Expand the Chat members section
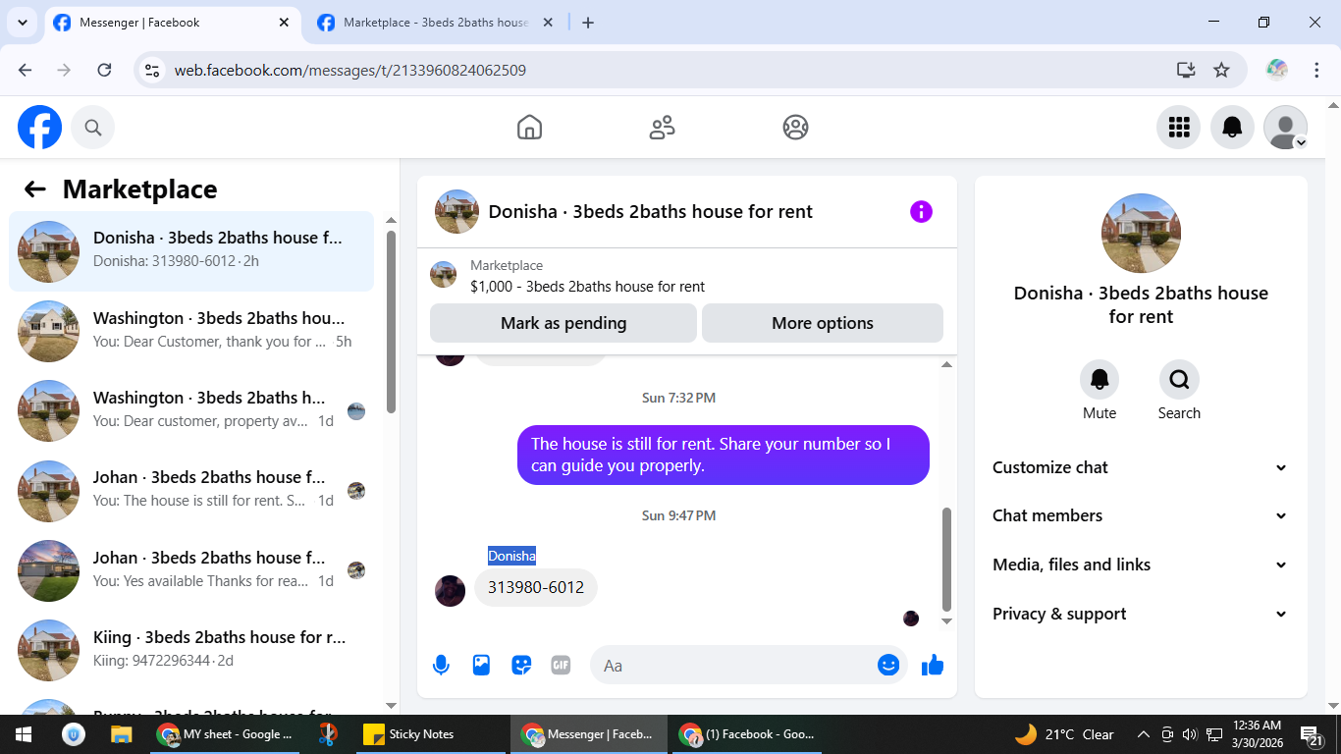 [1141, 515]
